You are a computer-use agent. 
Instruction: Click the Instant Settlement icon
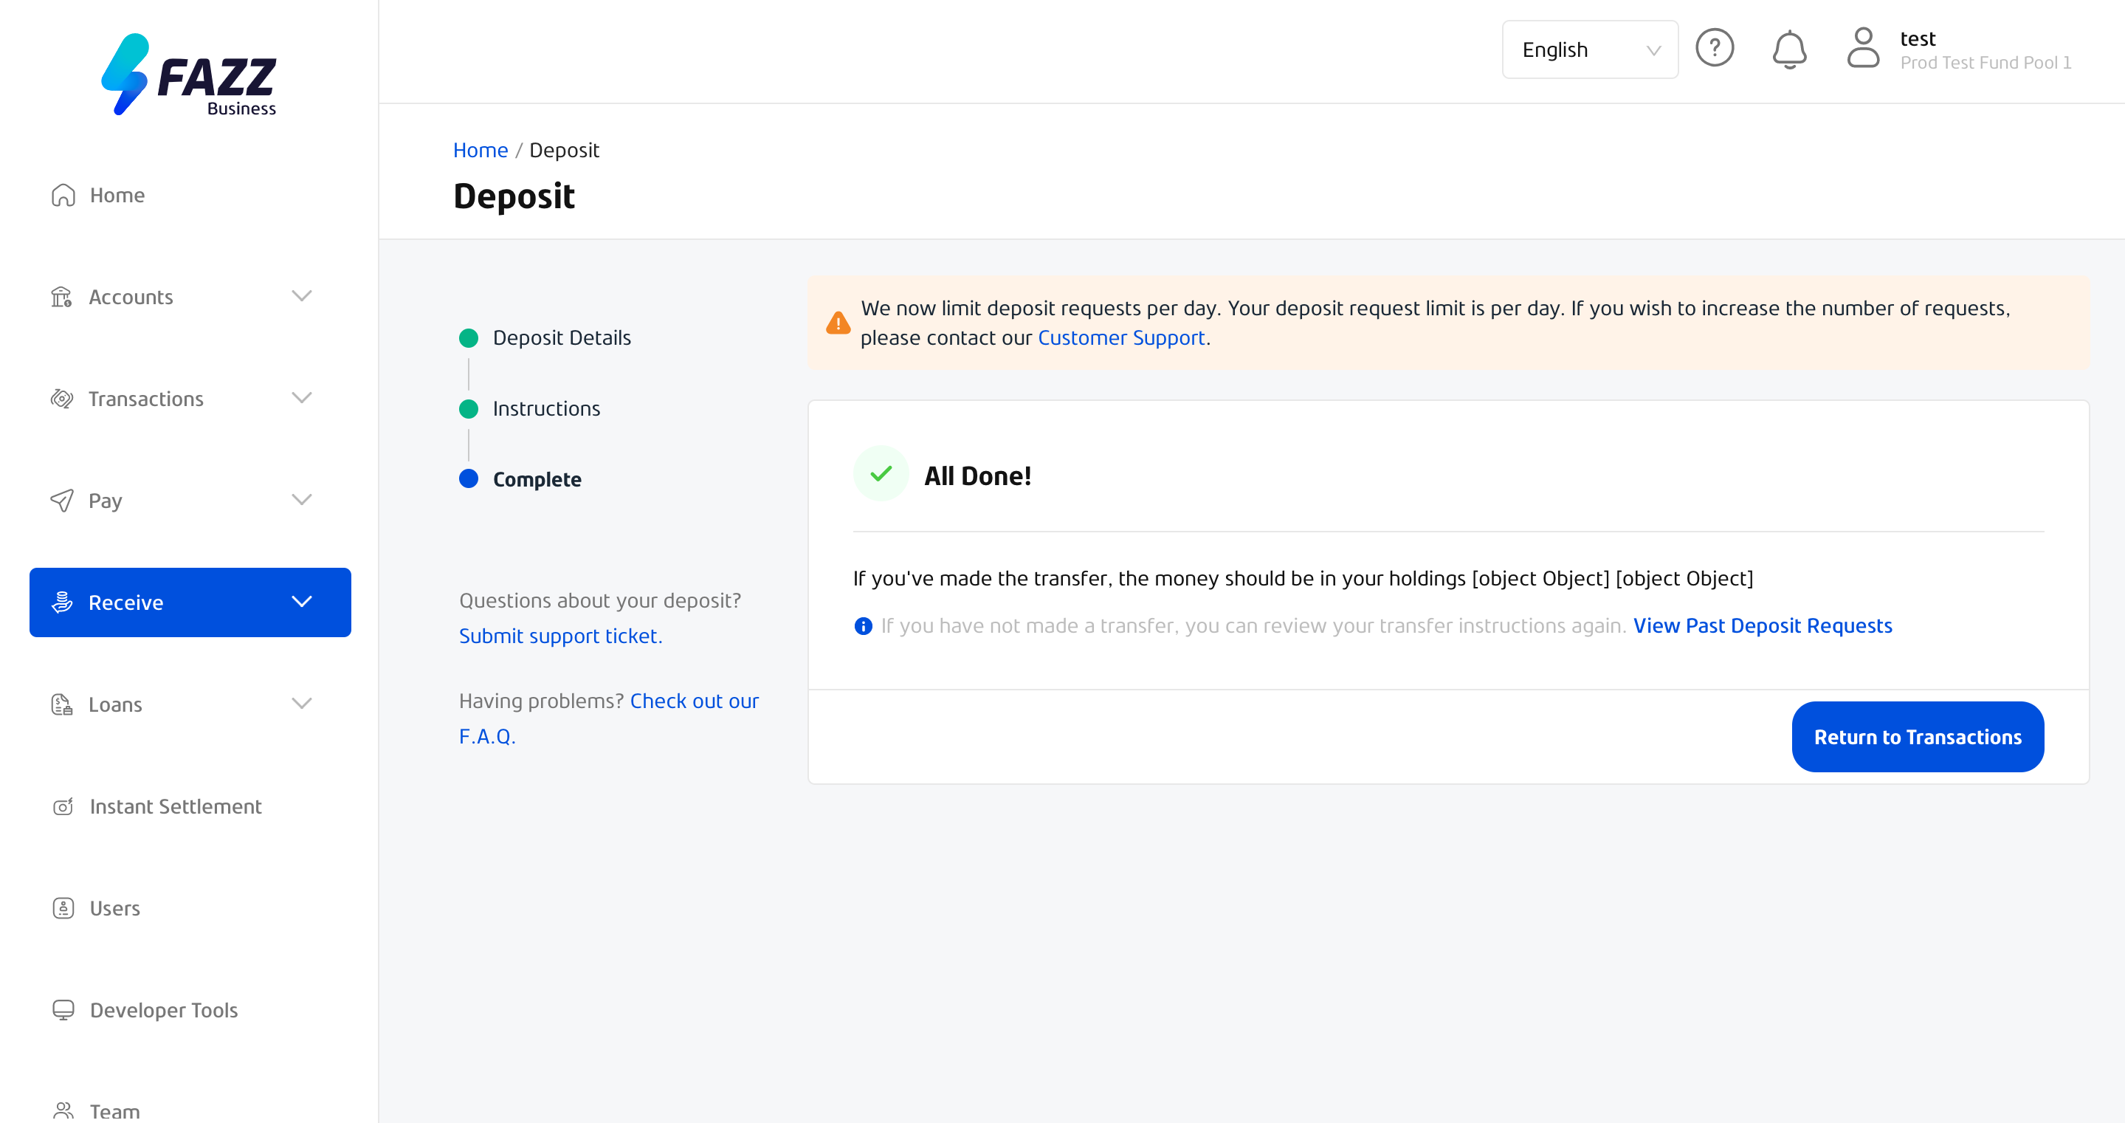point(63,806)
